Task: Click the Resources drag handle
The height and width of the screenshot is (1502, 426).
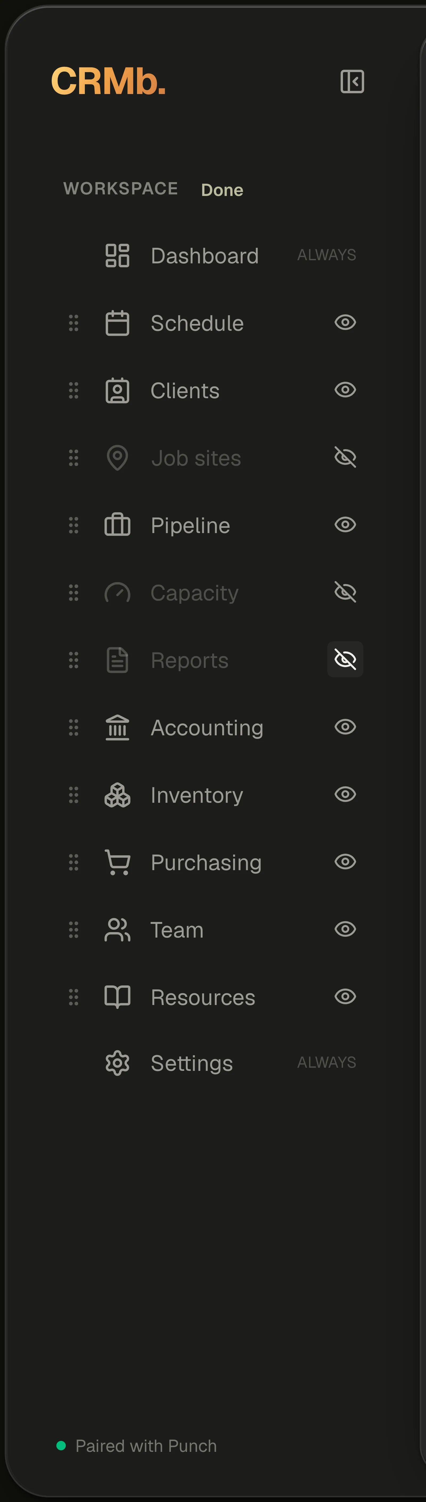Action: (73, 997)
